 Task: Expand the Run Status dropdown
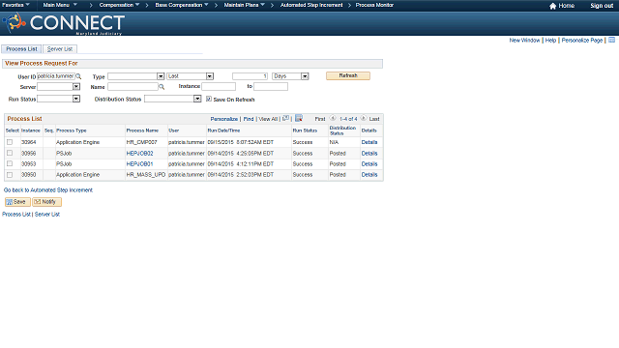click(58, 99)
